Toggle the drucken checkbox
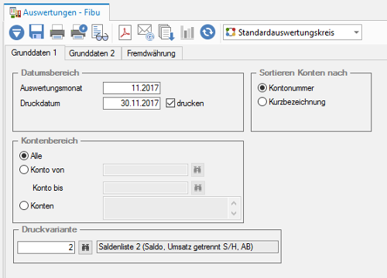 point(170,103)
